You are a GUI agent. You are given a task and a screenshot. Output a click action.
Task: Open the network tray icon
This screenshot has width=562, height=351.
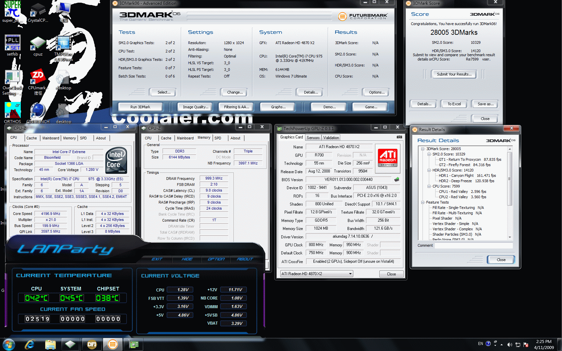pyautogui.click(x=518, y=344)
